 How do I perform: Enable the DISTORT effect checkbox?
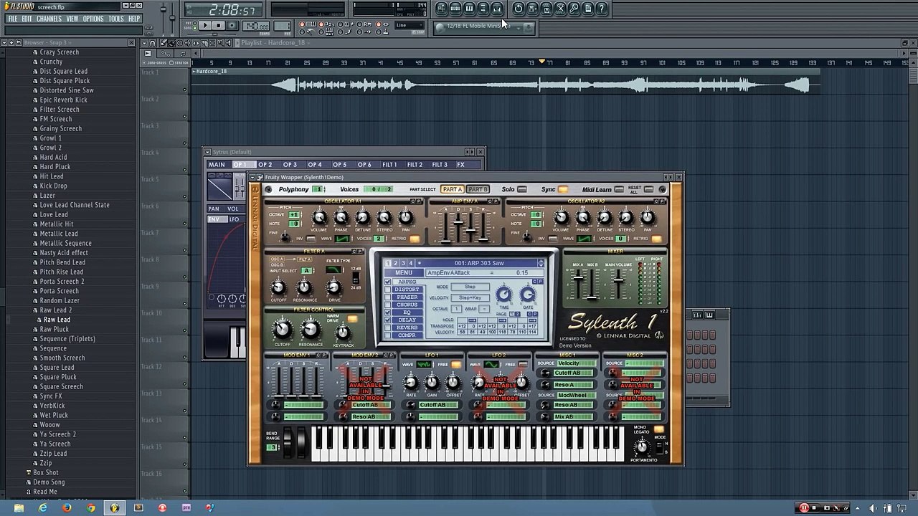pos(387,290)
